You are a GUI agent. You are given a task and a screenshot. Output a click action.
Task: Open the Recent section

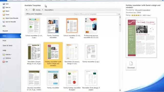coord(5,31)
